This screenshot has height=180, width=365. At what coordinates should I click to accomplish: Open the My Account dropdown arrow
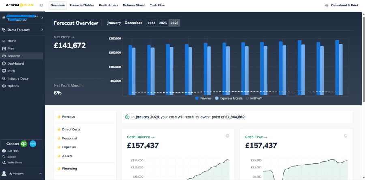[41, 174]
